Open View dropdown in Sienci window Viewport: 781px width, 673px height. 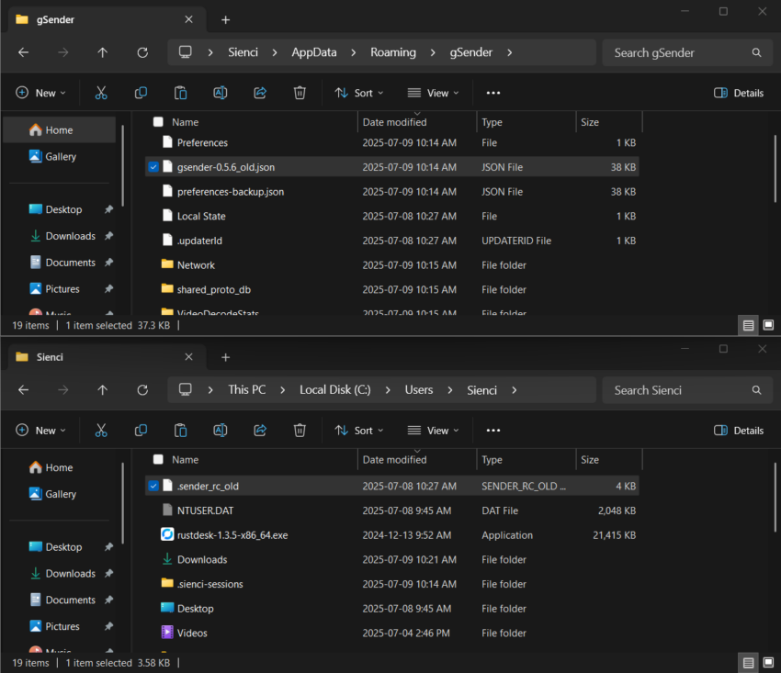coord(433,431)
